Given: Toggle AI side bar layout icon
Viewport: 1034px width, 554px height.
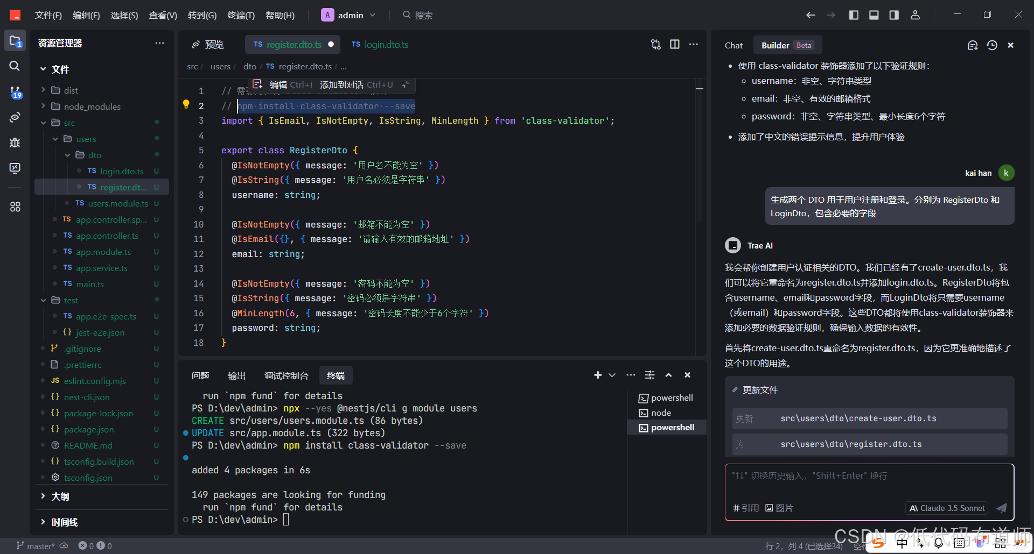Looking at the screenshot, I should pyautogui.click(x=894, y=15).
